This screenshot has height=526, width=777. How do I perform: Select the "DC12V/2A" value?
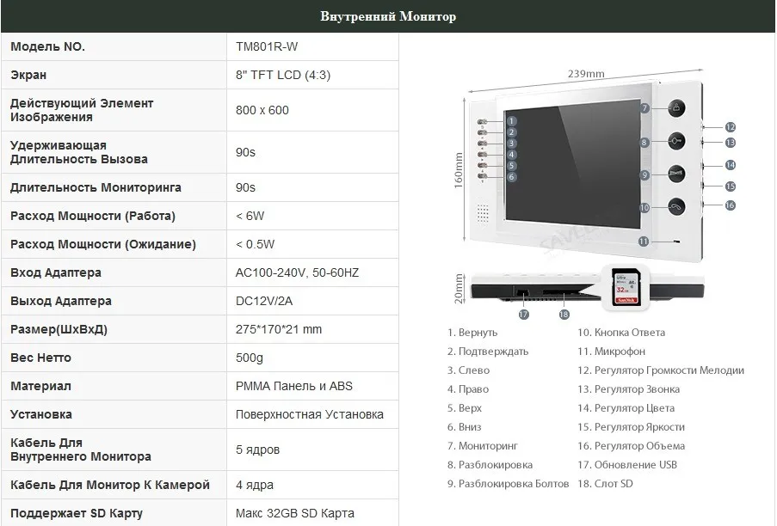point(264,301)
